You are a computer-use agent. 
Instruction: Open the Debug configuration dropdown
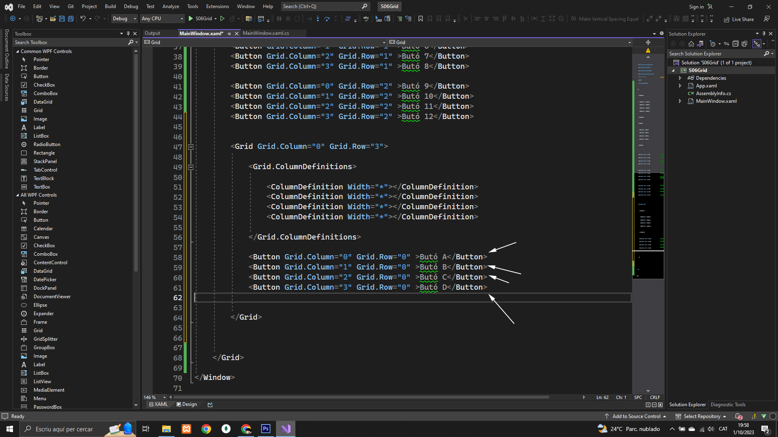point(124,19)
